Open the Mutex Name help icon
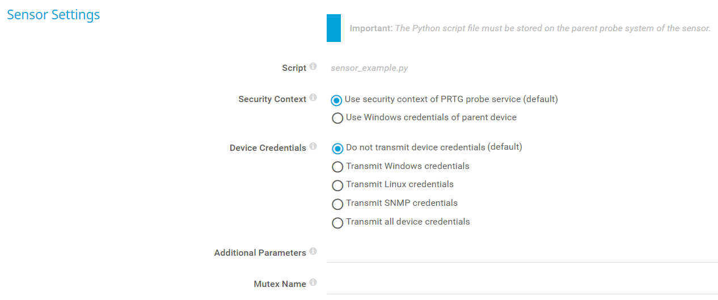The height and width of the screenshot is (300, 718). click(313, 282)
